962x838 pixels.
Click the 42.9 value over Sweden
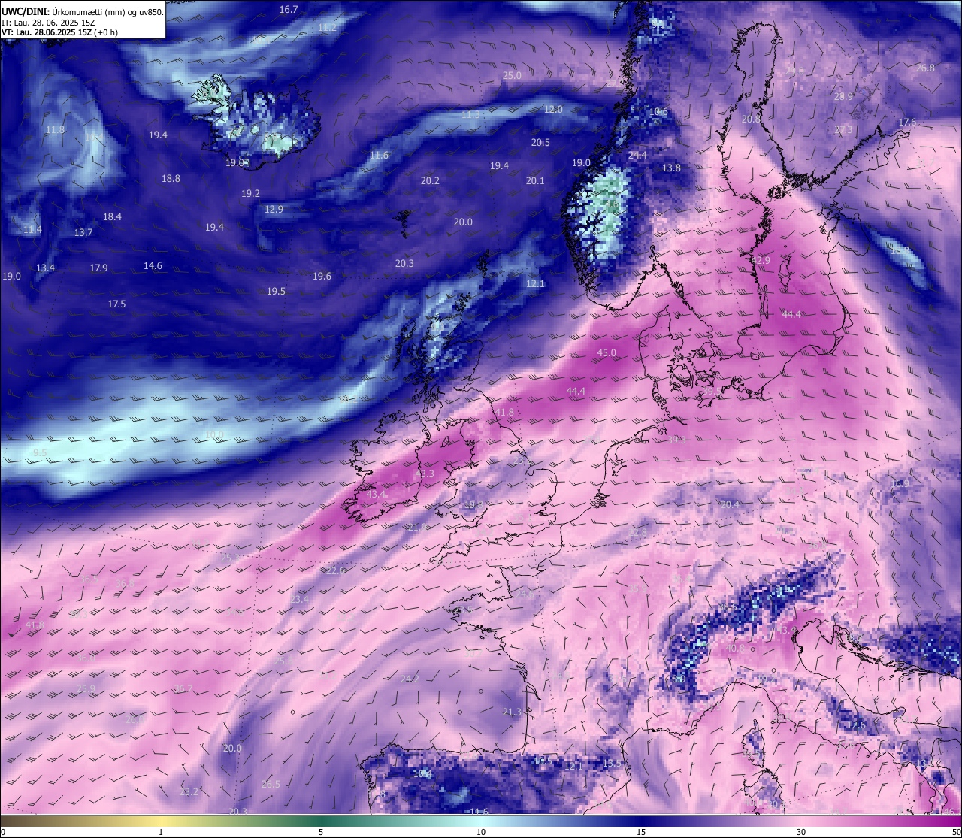pyautogui.click(x=761, y=260)
